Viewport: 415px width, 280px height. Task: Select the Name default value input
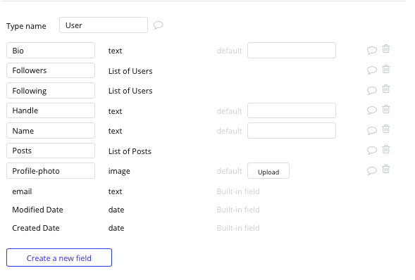point(292,130)
